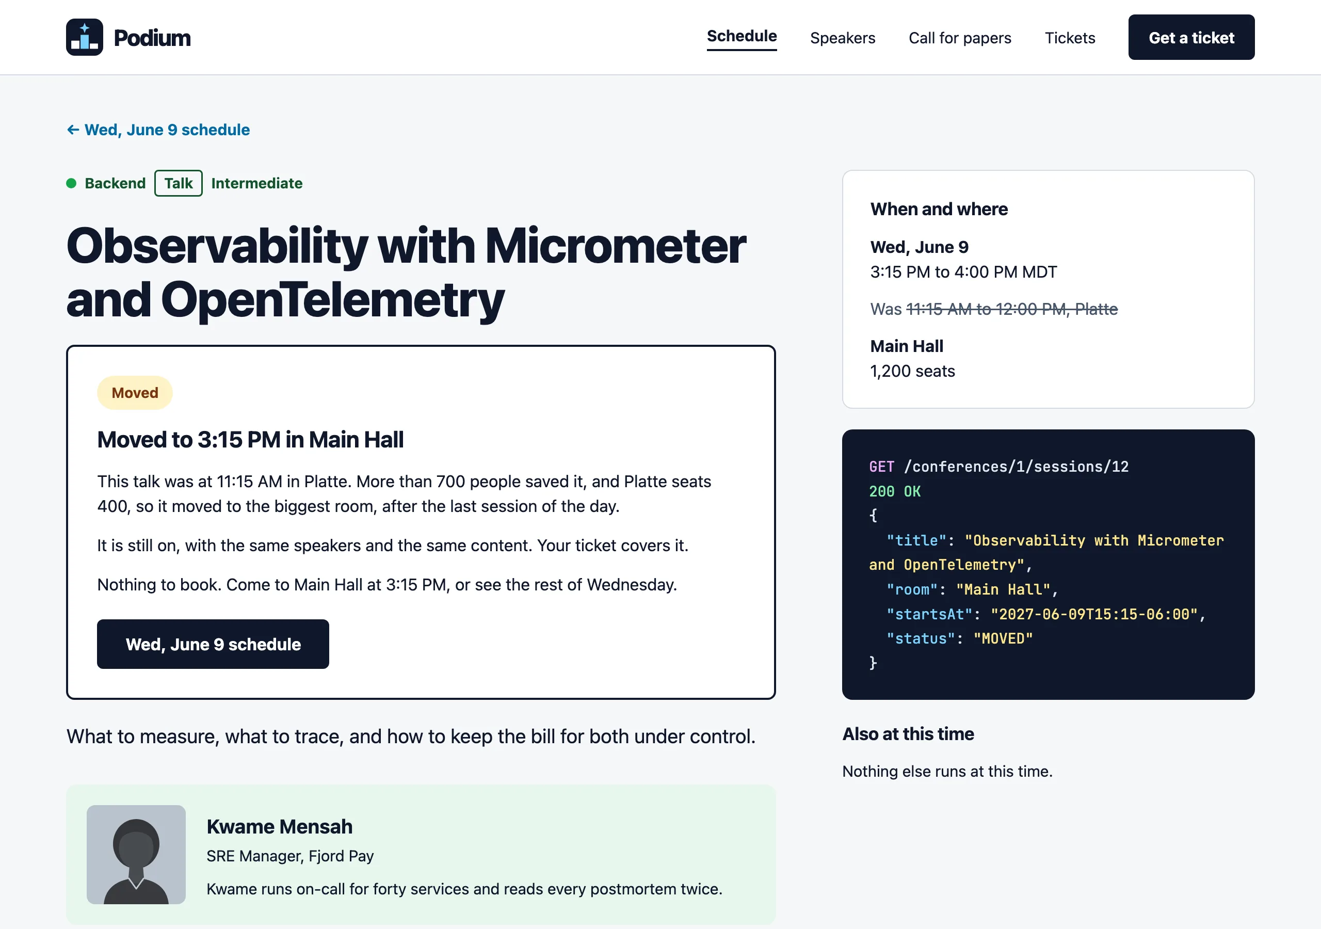Click the Backend track label
This screenshot has height=929, width=1321.
coord(115,184)
